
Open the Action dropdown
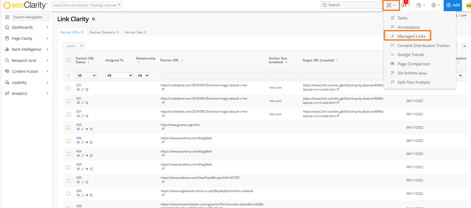coord(74,46)
